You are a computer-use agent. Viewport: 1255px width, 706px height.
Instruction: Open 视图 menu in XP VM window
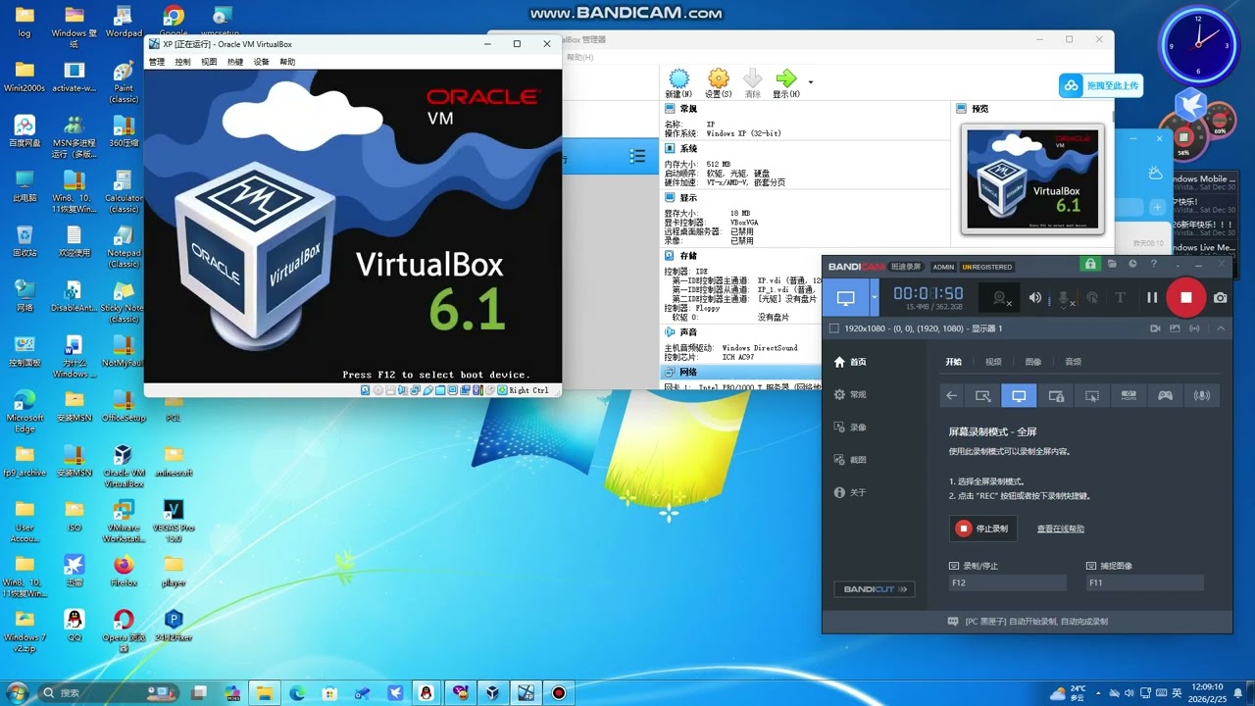[209, 62]
